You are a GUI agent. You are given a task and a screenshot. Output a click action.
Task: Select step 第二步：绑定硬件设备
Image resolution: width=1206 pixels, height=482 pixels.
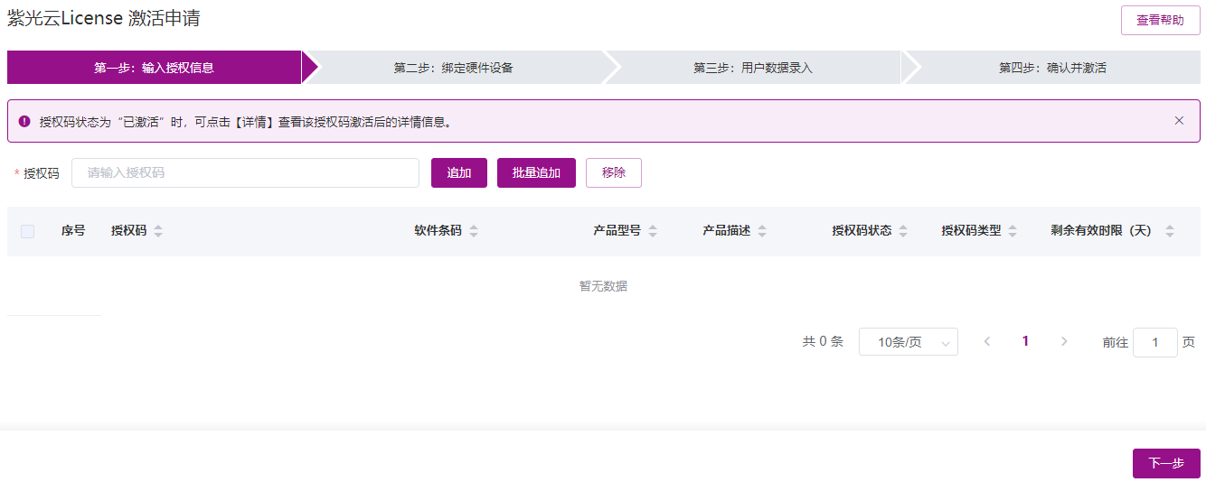454,68
